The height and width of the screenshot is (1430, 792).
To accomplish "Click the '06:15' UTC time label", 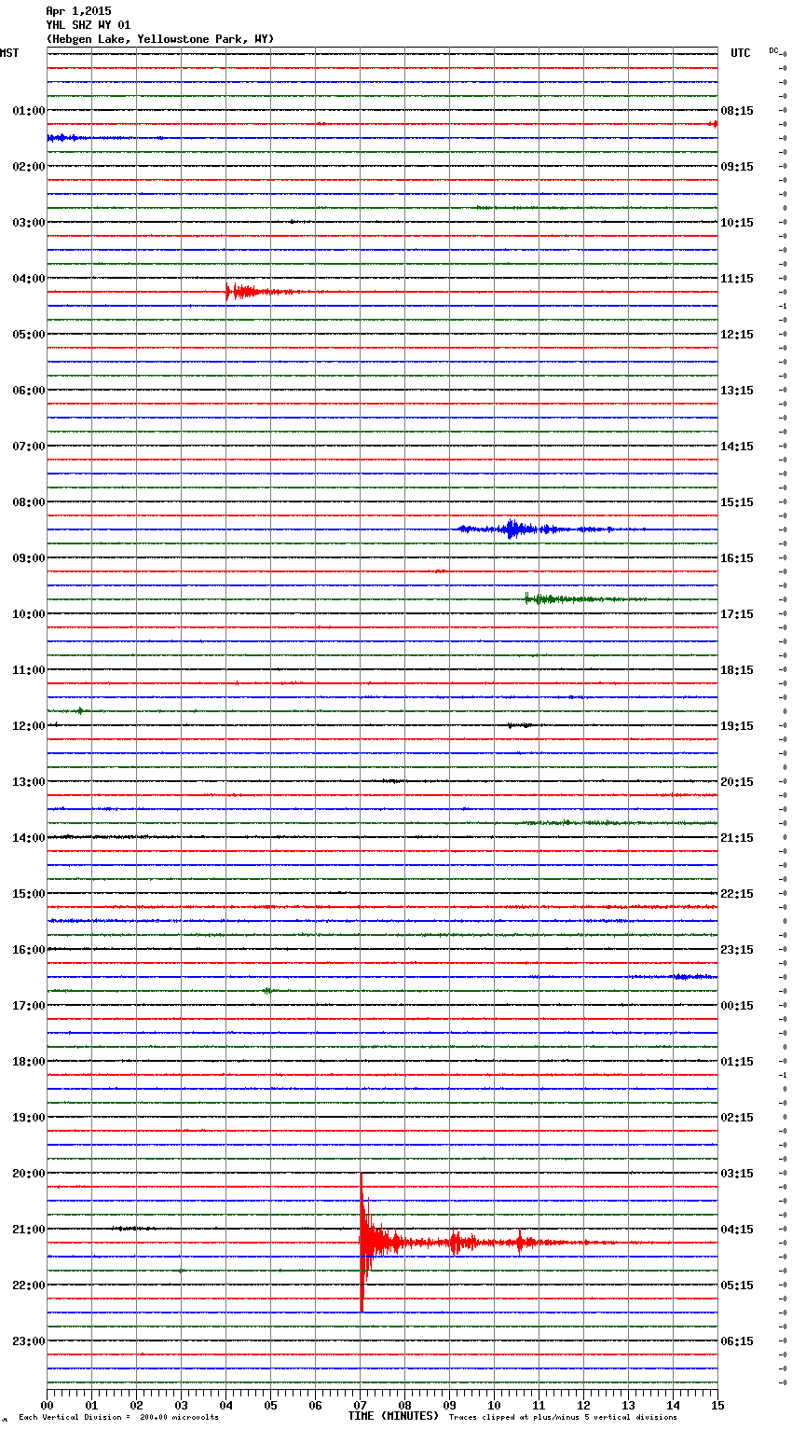I will [737, 1341].
